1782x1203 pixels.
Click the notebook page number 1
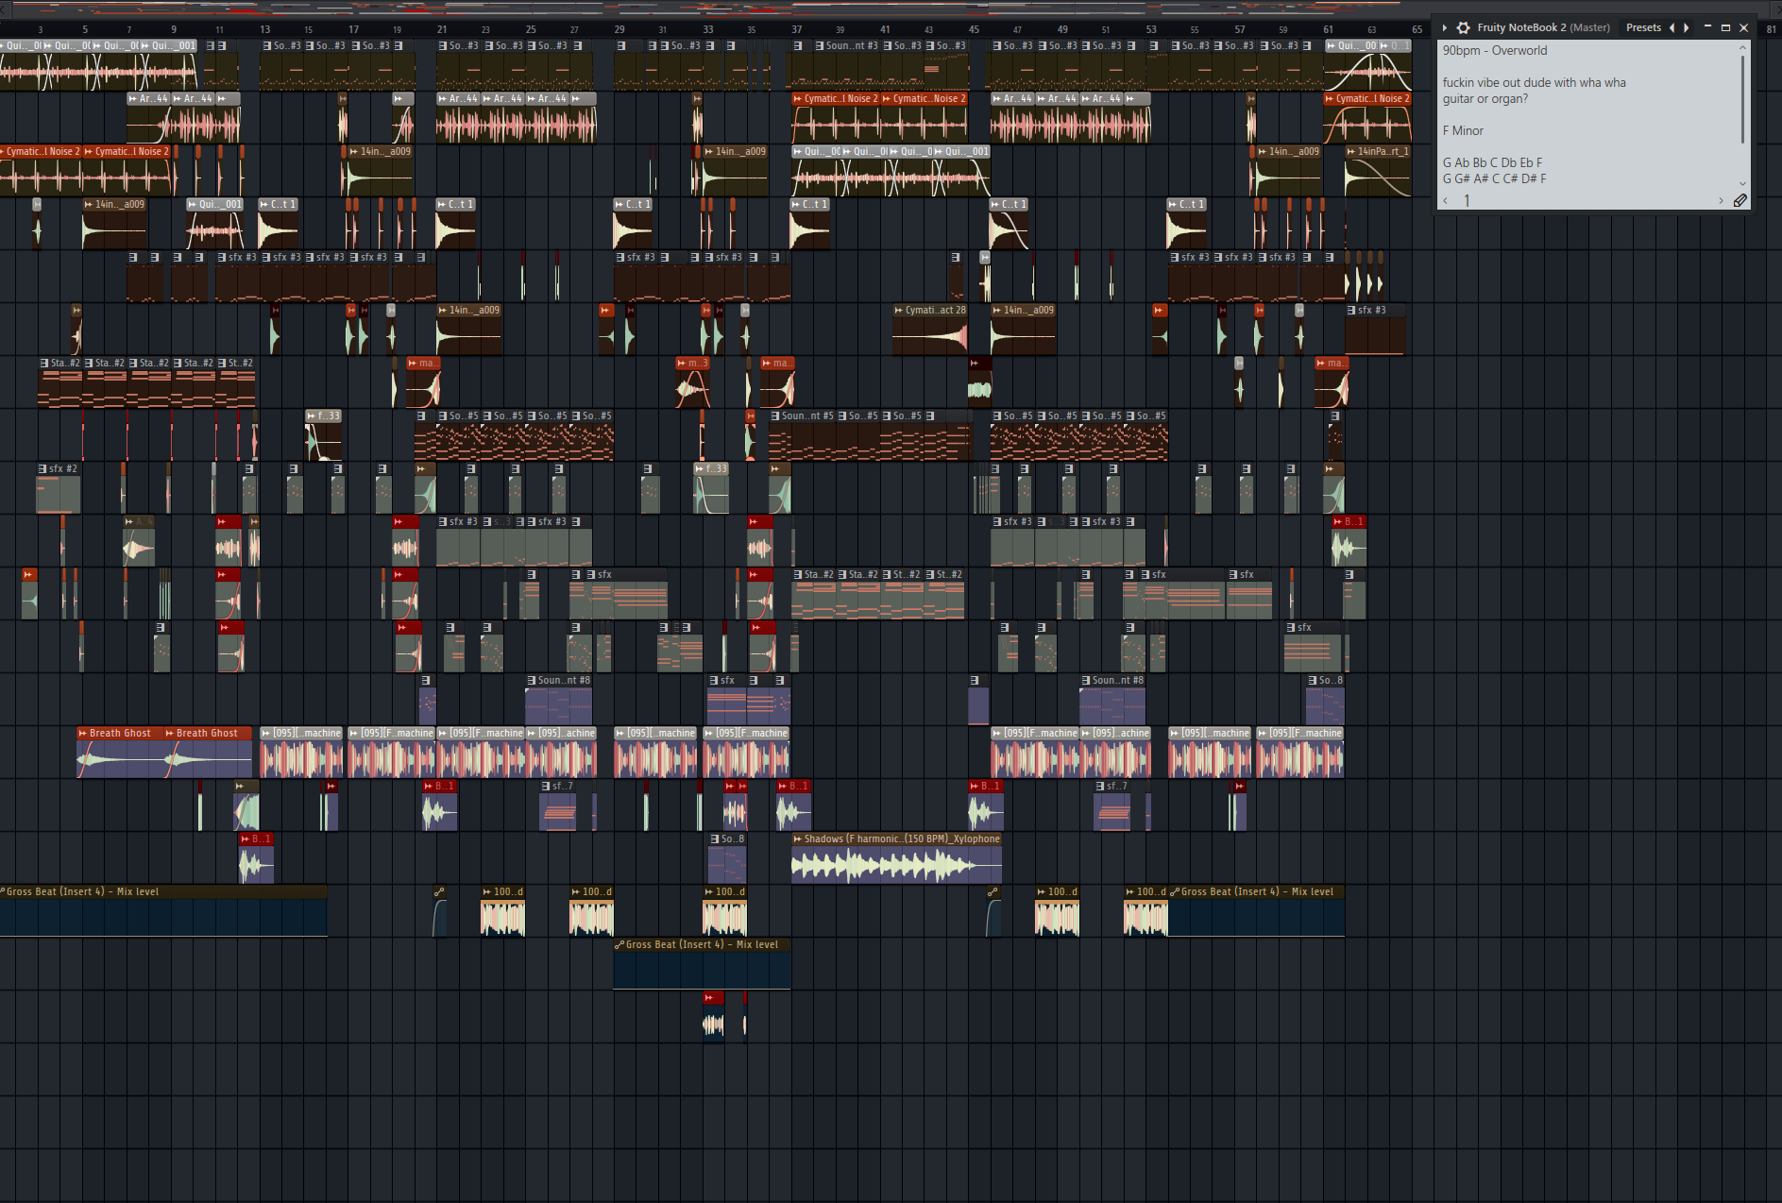1467,200
